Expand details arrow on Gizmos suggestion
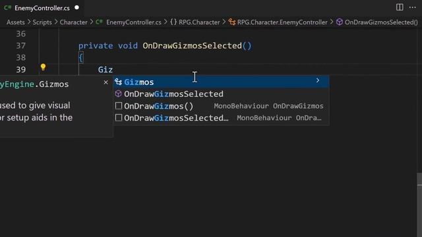 [x=318, y=80]
